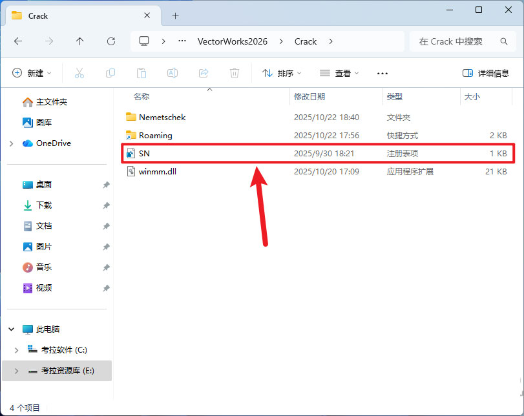Toggle the 详细信息 details pane

486,73
